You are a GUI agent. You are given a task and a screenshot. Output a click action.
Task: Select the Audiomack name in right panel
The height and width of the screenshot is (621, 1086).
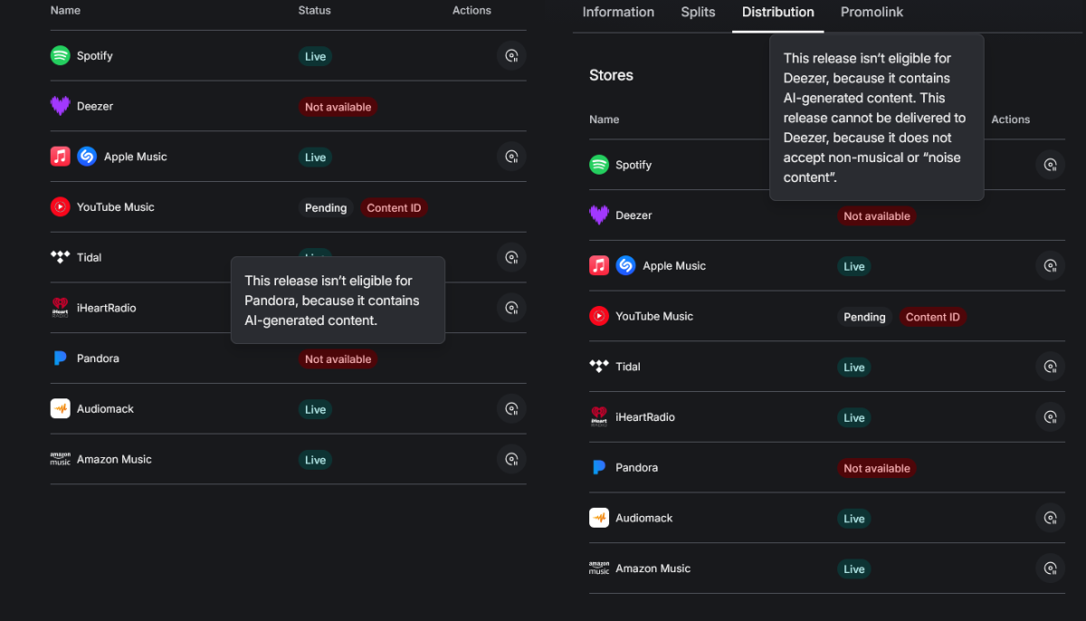[644, 519]
